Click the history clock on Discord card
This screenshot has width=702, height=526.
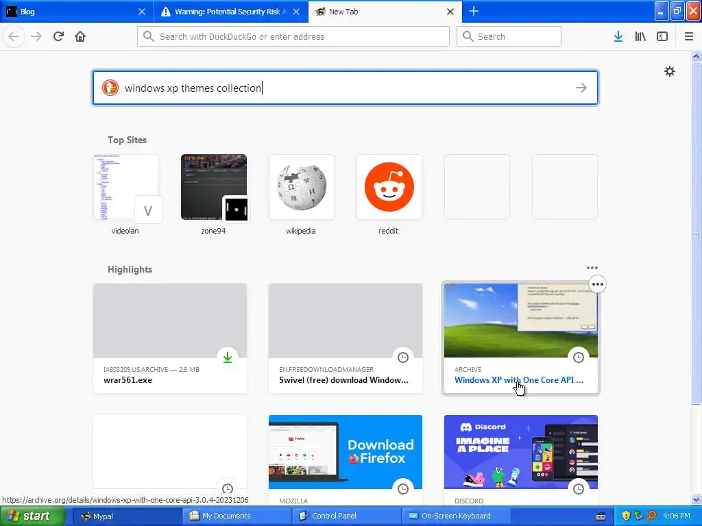click(579, 489)
